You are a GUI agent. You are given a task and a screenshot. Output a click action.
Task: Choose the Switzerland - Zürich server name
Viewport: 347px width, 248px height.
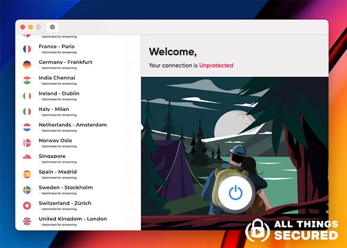point(65,203)
